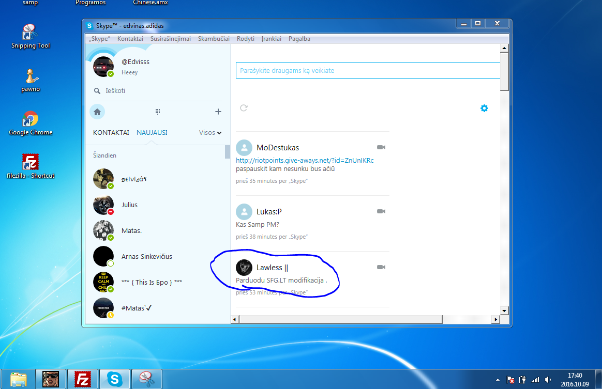The image size is (602, 389).
Task: Add a new contact with plus icon
Action: click(x=218, y=112)
